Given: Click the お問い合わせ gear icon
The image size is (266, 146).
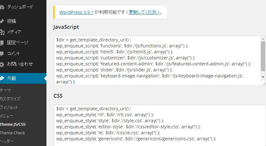Looking at the screenshot, I should click(2, 64).
